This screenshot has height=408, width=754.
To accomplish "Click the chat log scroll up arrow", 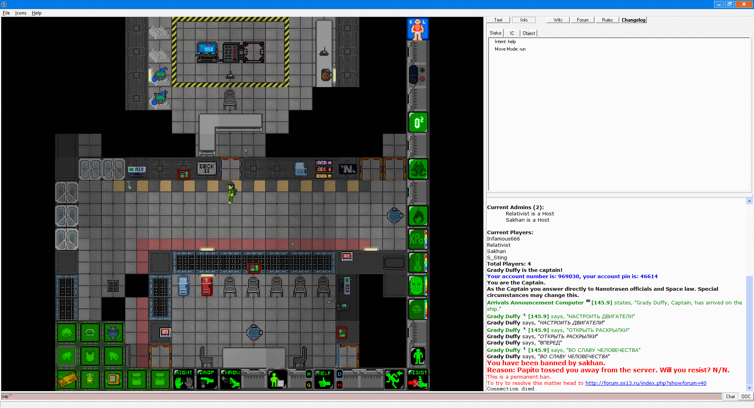I will point(749,201).
